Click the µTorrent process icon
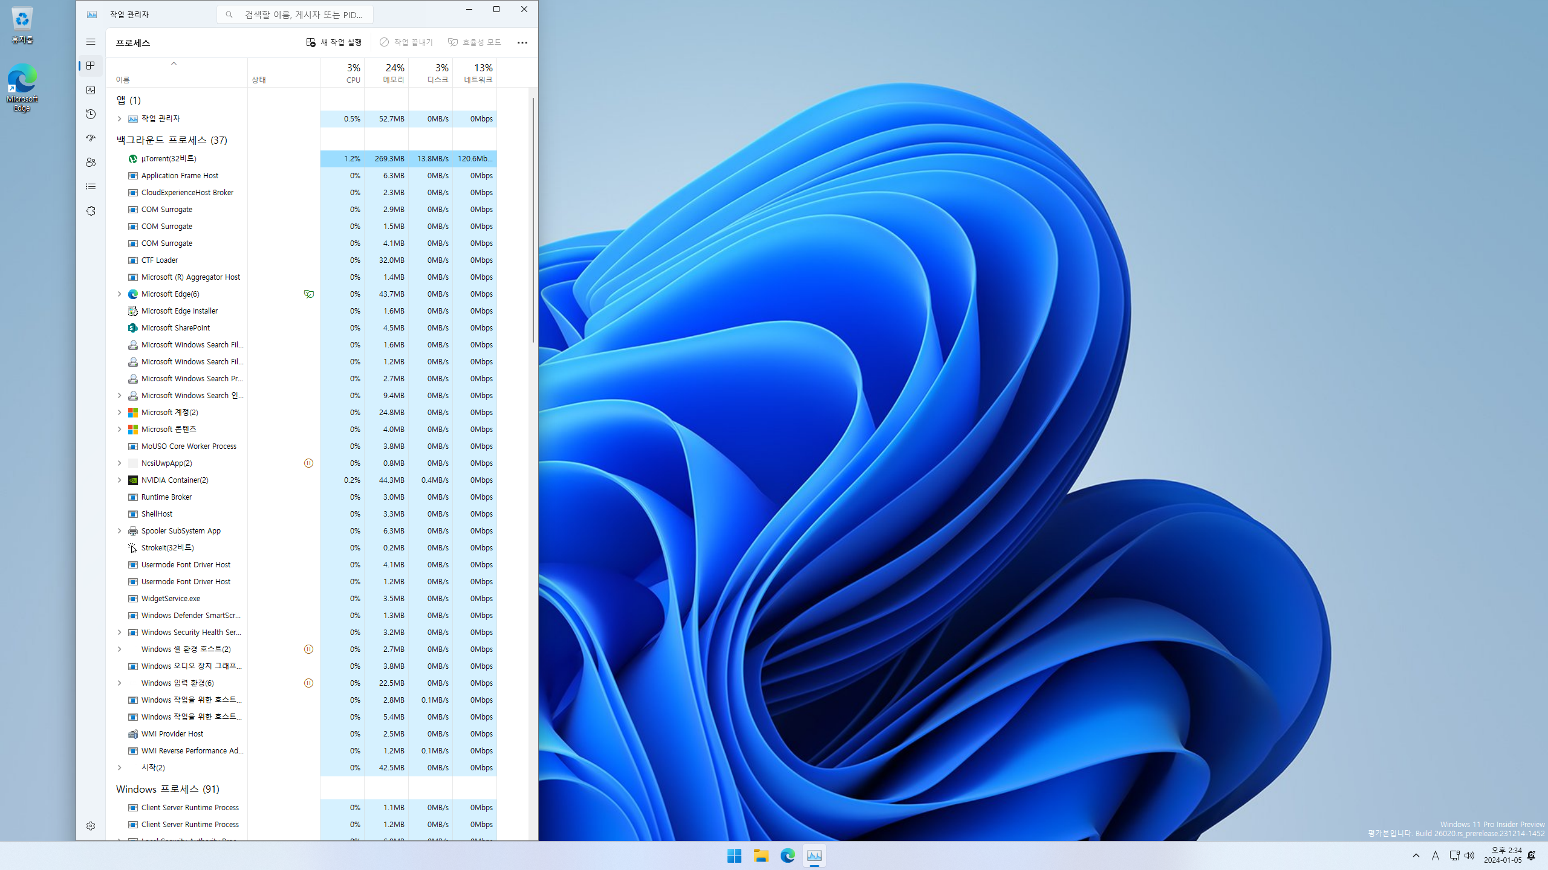The height and width of the screenshot is (870, 1548). point(133,158)
